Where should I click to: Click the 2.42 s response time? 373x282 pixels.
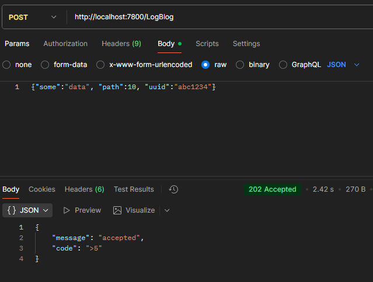(323, 189)
